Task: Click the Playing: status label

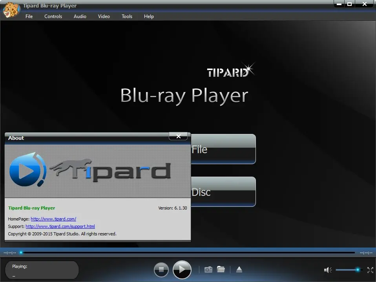Action: [20, 266]
